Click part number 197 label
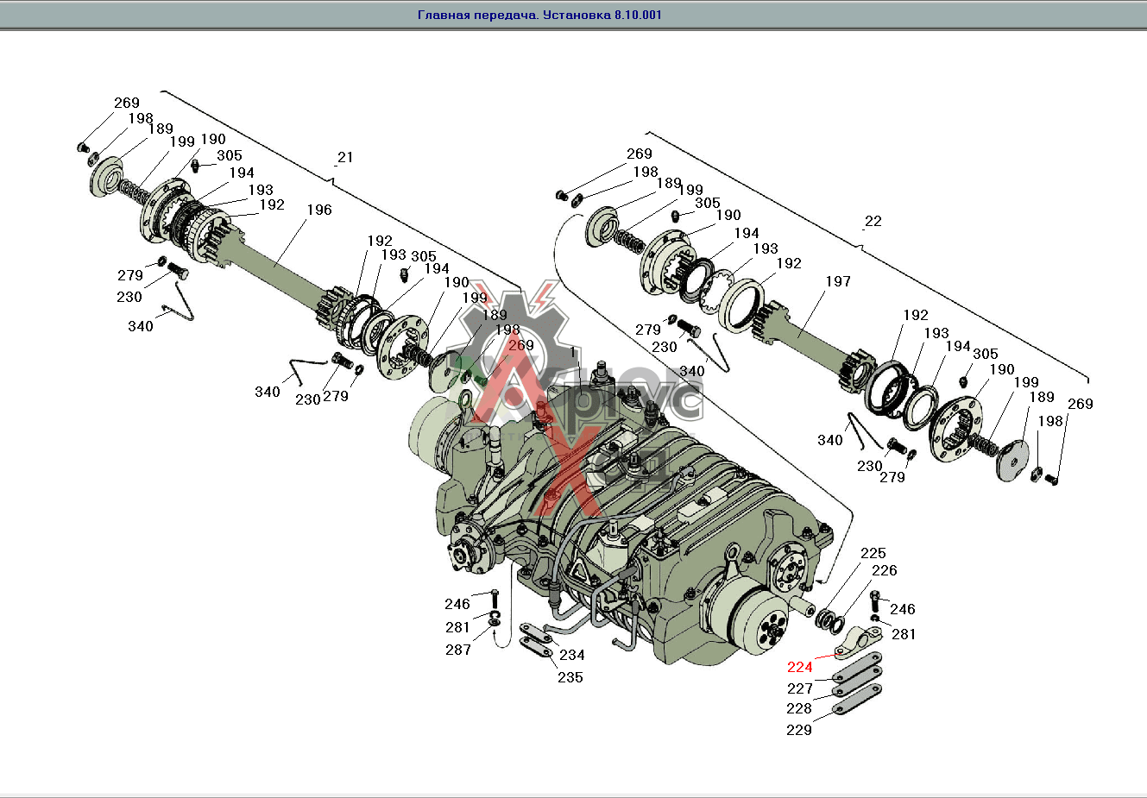1147x798 pixels. pyautogui.click(x=837, y=281)
